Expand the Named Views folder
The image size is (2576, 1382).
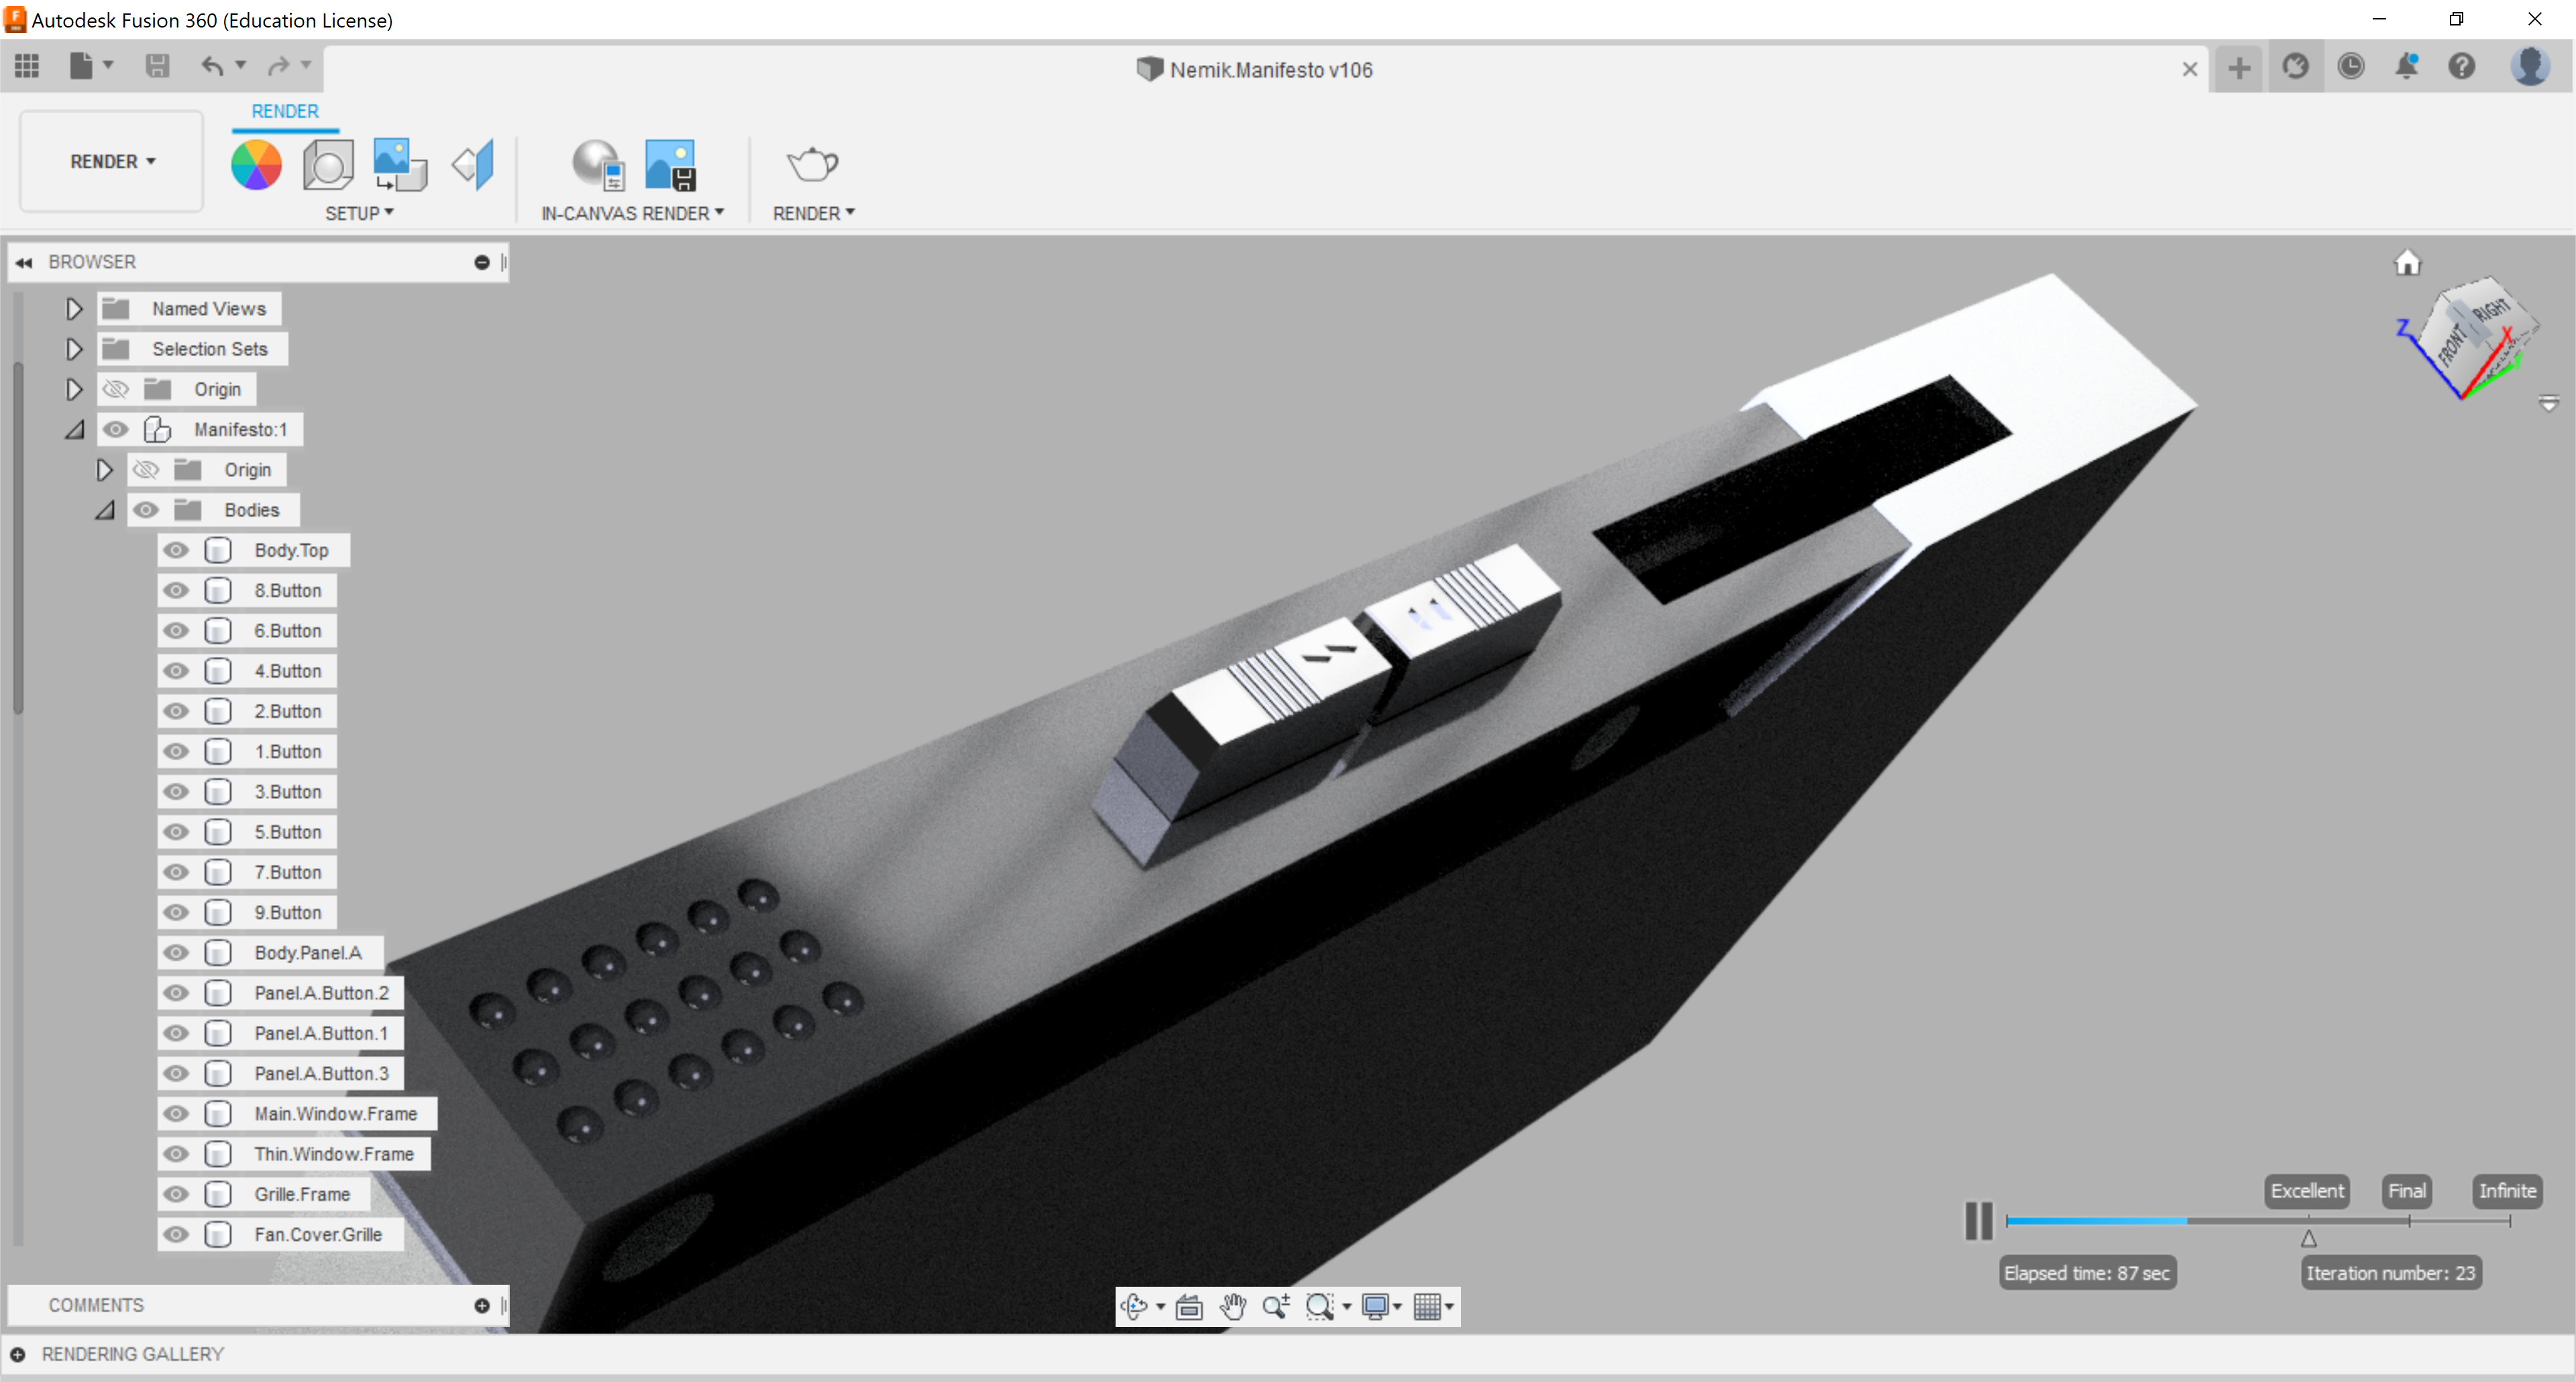(74, 309)
